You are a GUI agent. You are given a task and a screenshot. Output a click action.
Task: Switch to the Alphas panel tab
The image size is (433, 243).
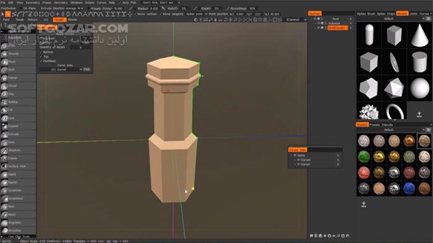pos(361,14)
